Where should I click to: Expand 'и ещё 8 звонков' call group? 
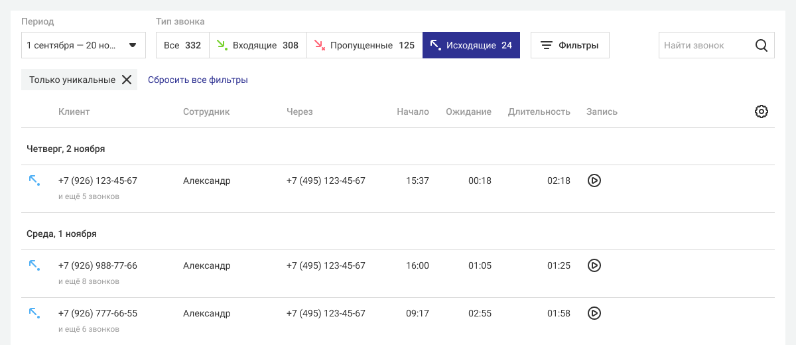coord(89,281)
